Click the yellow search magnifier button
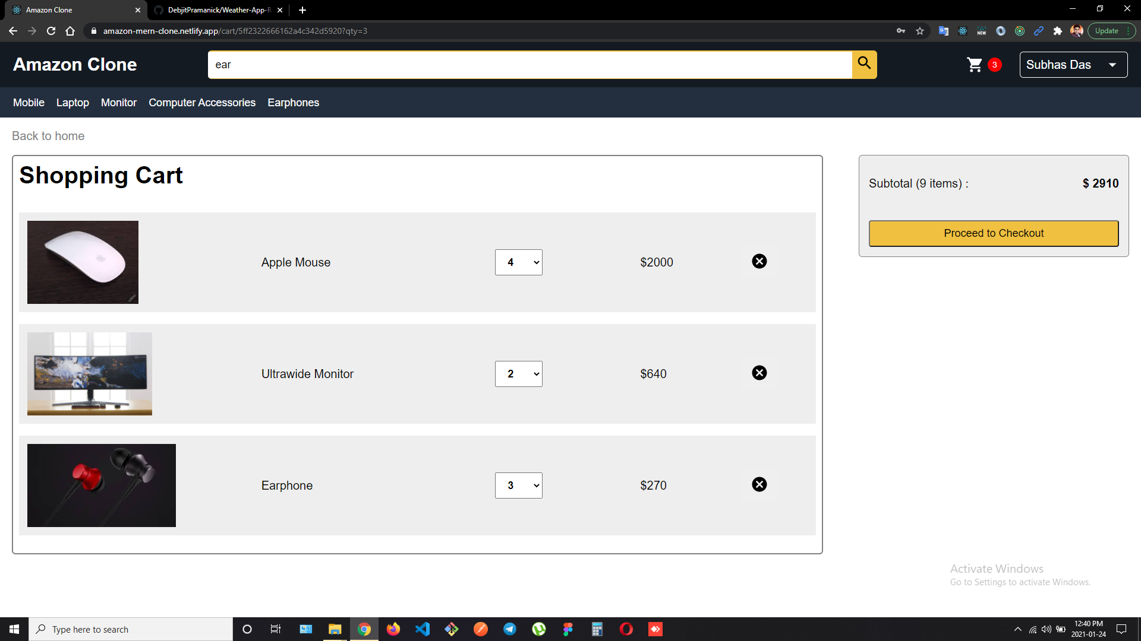 point(864,64)
